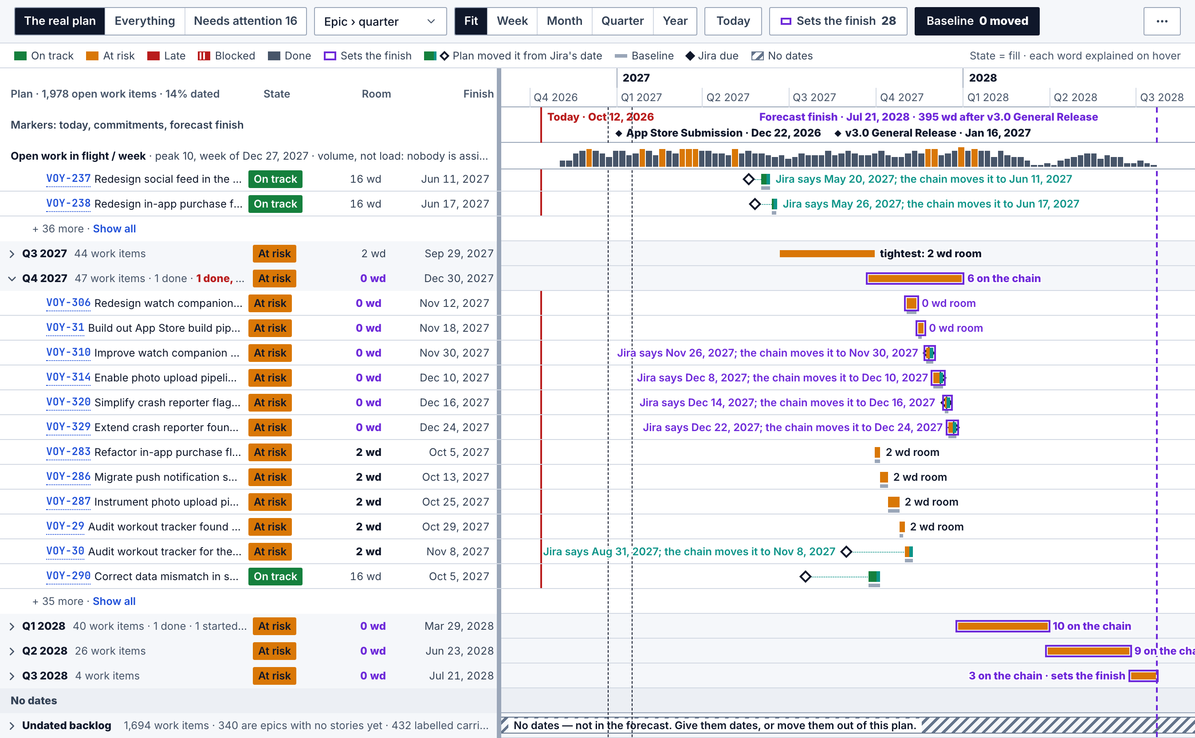
Task: Expand the Q2 2028 group
Action: (12, 651)
